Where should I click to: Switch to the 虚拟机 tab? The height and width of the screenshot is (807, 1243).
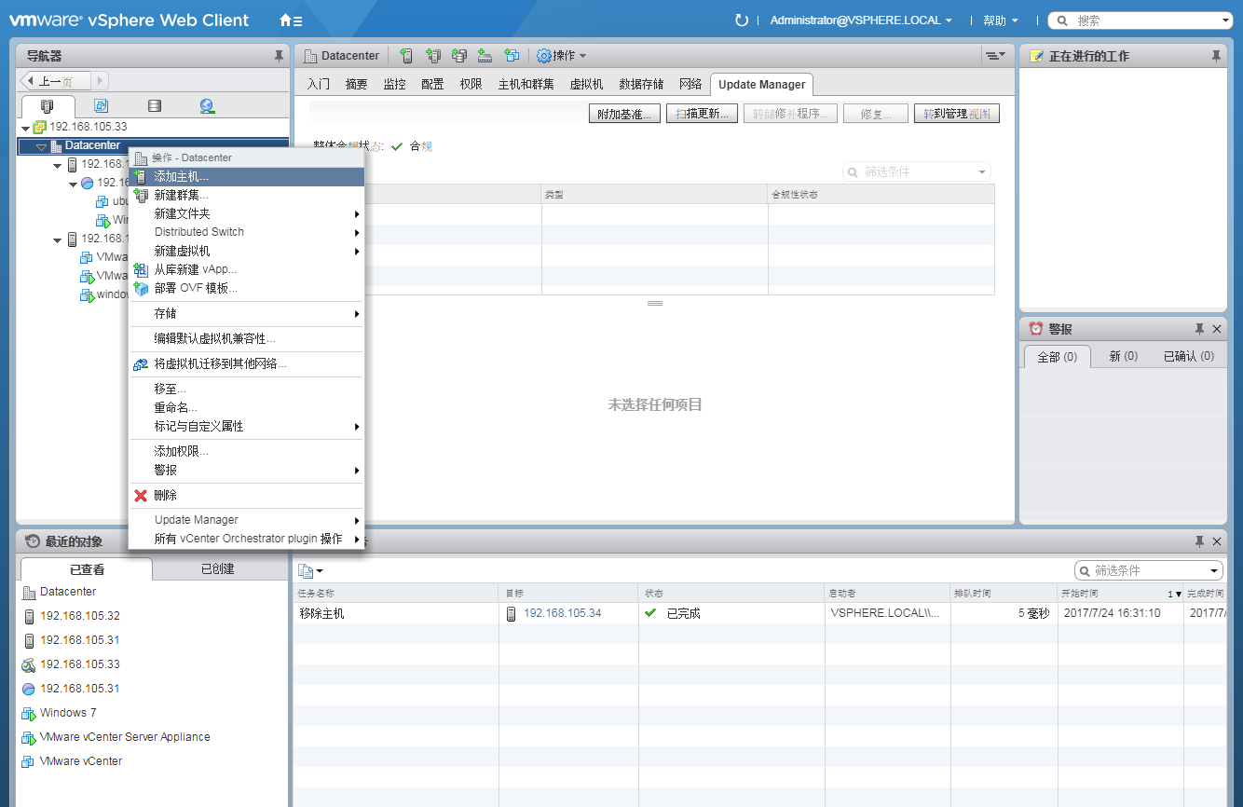point(586,84)
